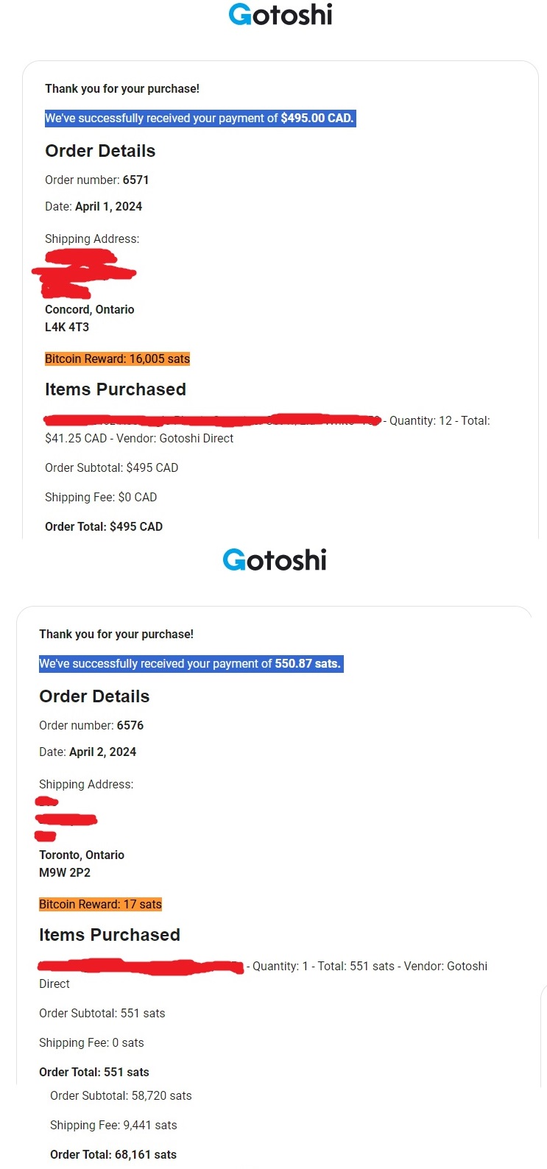
Task: Click the first Items Purchased heading
Action: click(x=116, y=389)
